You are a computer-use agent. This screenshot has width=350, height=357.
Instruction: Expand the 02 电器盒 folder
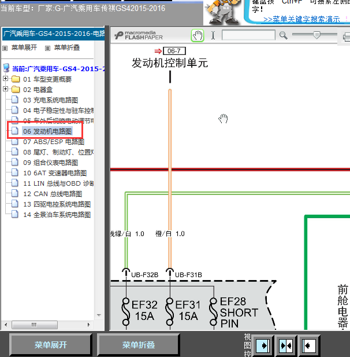[x=5, y=89]
